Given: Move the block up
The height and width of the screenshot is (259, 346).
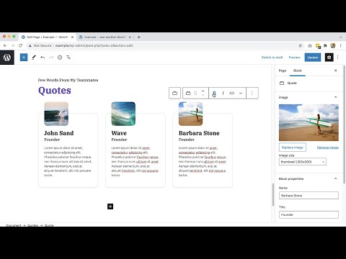Looking at the screenshot, I should click(x=203, y=91).
